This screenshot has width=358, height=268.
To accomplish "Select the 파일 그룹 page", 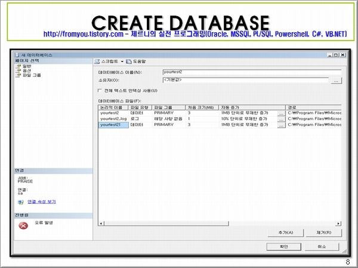I will (x=32, y=75).
